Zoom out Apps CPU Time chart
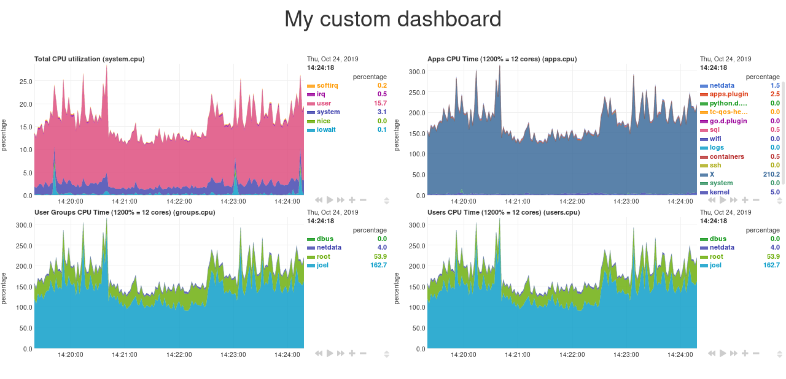786x379 pixels. tap(756, 200)
